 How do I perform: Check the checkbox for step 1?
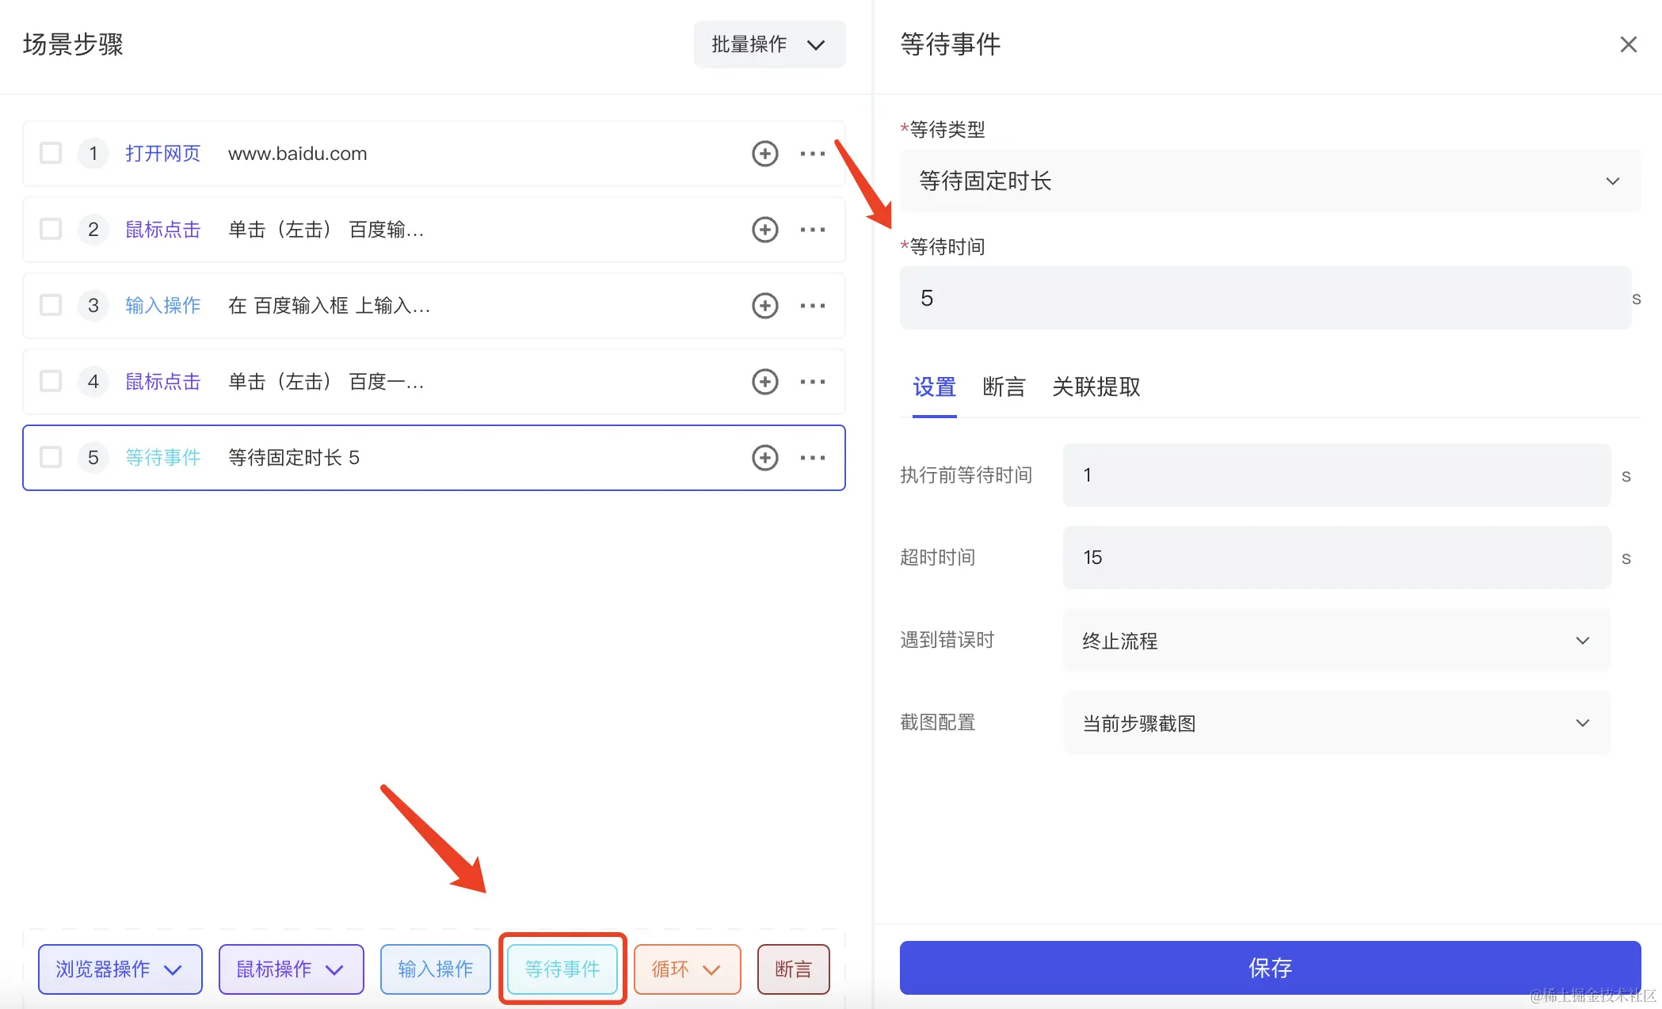(x=51, y=153)
